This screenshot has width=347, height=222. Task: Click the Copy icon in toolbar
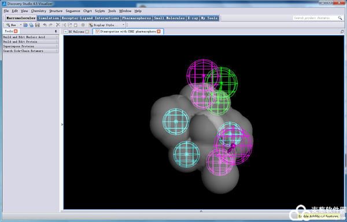pos(70,25)
